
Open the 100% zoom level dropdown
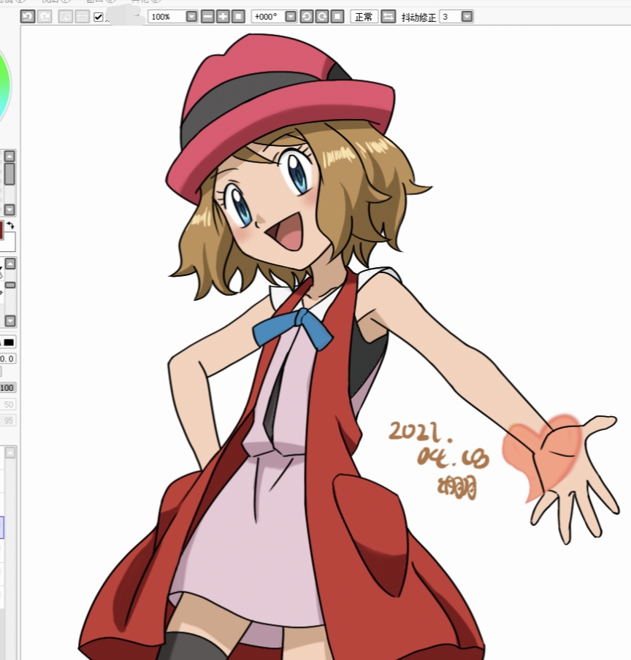pos(191,16)
